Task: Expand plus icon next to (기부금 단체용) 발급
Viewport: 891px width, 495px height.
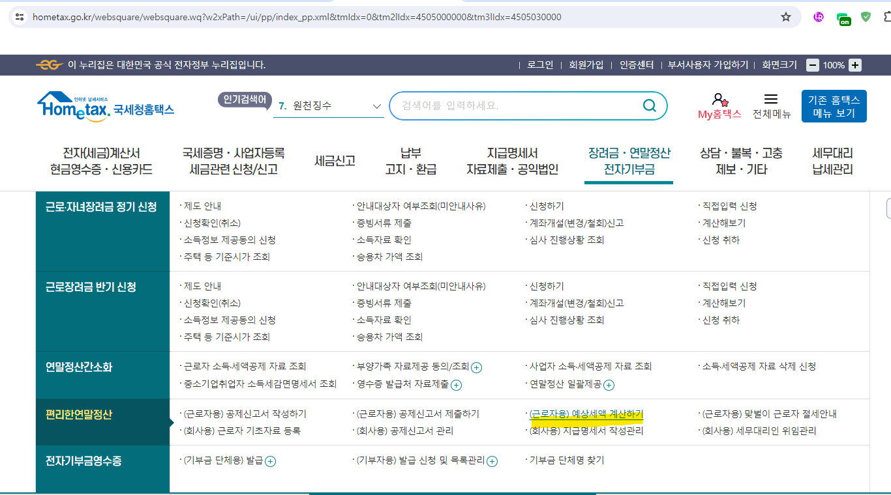Action: click(271, 461)
